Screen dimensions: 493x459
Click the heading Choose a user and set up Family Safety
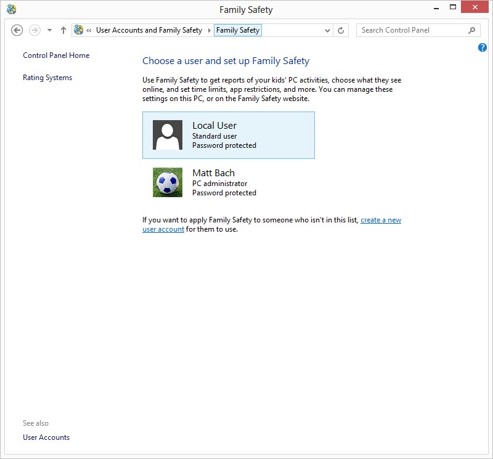pos(226,60)
